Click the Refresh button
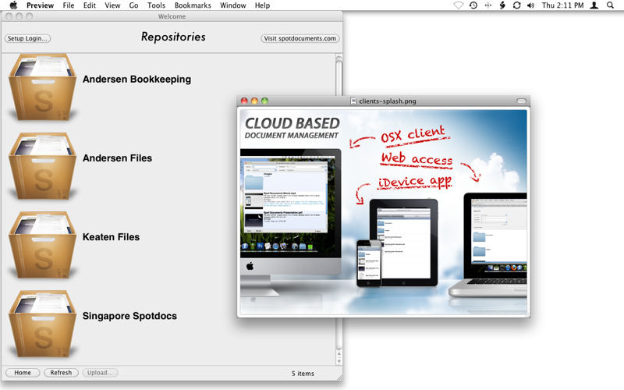 (x=61, y=373)
